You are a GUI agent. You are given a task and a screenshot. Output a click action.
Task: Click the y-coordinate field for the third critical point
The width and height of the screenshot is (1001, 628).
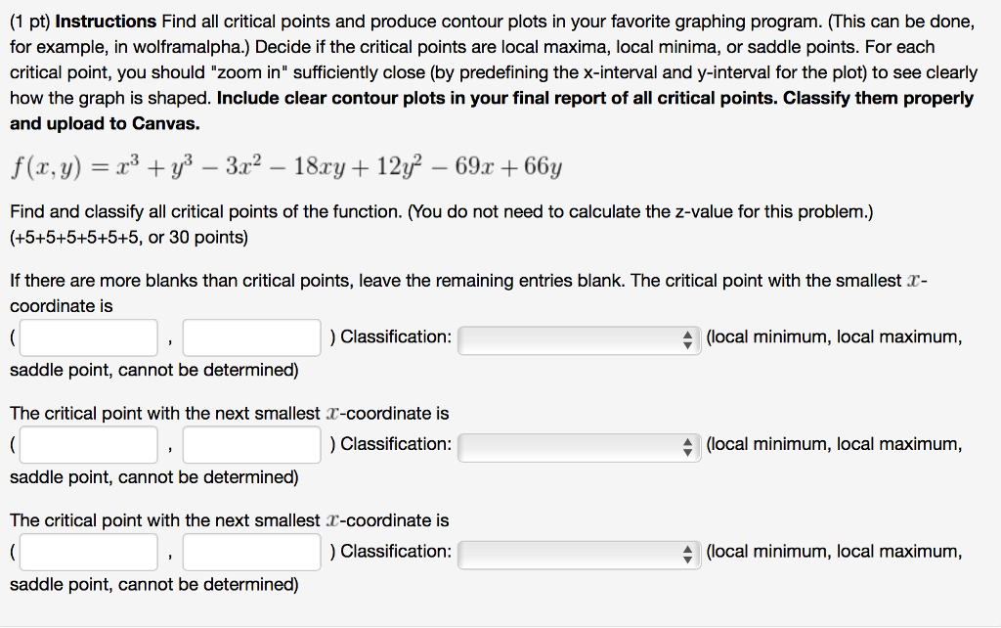(x=251, y=551)
